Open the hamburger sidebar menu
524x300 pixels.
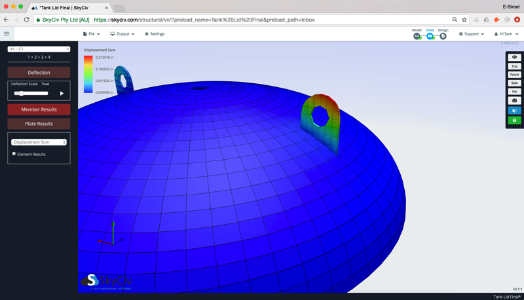click(x=7, y=34)
